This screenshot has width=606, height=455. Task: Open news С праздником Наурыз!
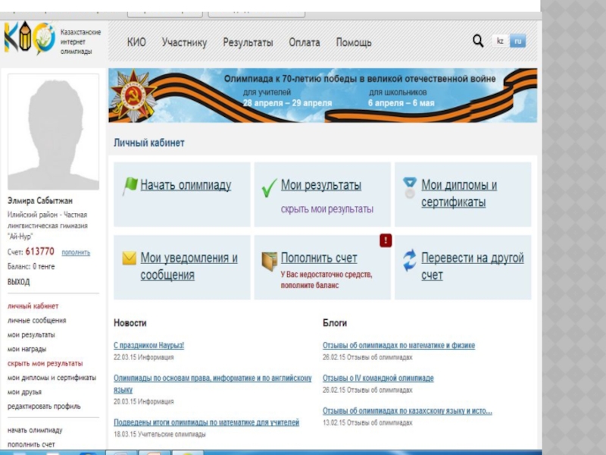tap(148, 345)
